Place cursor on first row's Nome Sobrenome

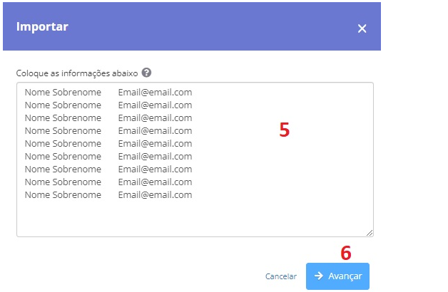point(63,93)
